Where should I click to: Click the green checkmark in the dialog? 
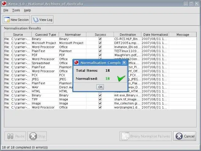121,78
